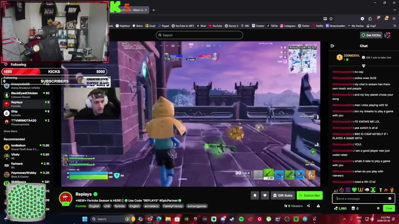Select the yellow W emote

360,190
